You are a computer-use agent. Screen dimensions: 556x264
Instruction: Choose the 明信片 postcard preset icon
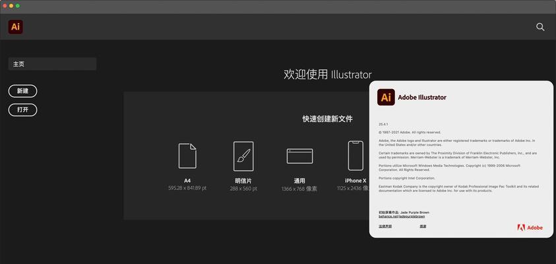[243, 156]
